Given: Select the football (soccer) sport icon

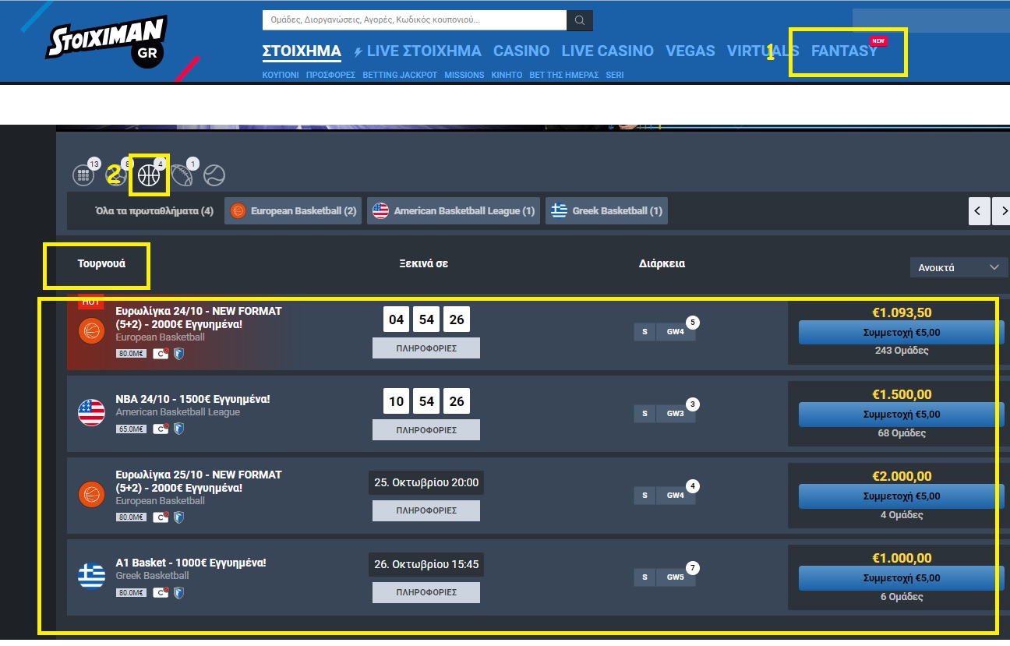Looking at the screenshot, I should pos(116,175).
